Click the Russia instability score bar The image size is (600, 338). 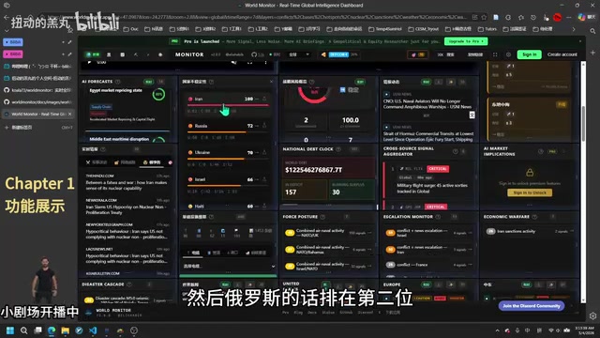coord(228,132)
